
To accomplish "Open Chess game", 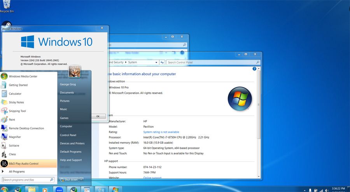I will (28, 154).
